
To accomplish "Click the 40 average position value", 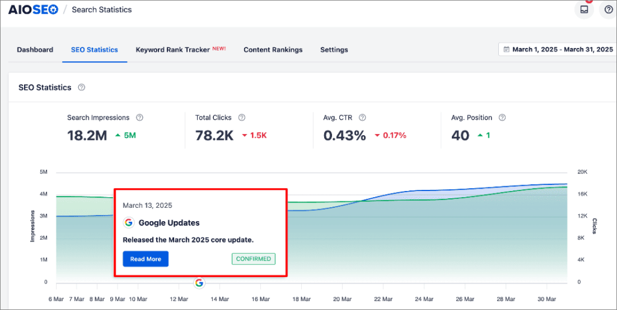I will click(x=460, y=135).
